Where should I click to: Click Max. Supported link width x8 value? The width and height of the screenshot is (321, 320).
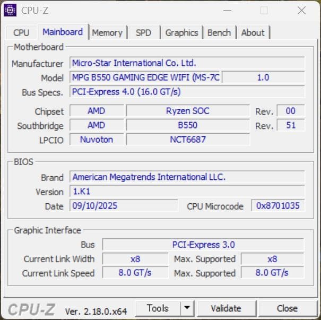tap(272, 259)
